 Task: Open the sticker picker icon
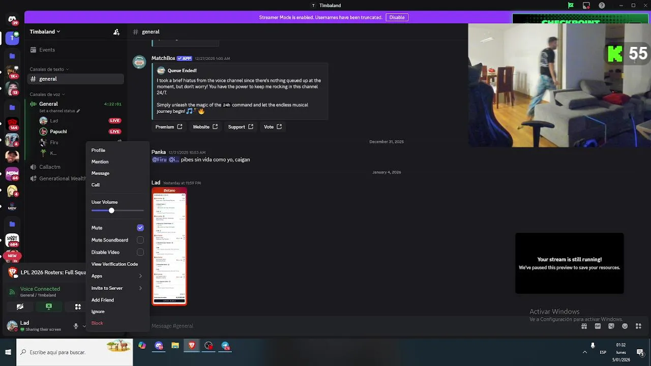pos(611,326)
